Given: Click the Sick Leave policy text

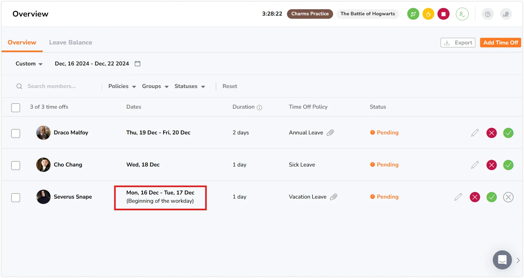Looking at the screenshot, I should (x=302, y=165).
